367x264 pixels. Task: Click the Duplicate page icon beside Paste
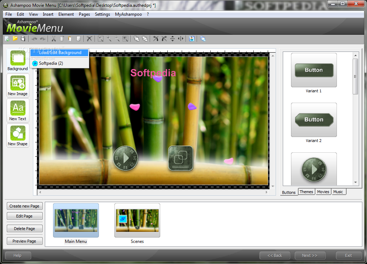point(78,39)
